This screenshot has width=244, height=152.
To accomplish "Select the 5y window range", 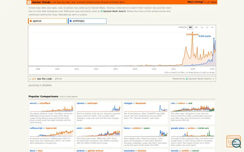I will (202, 27).
